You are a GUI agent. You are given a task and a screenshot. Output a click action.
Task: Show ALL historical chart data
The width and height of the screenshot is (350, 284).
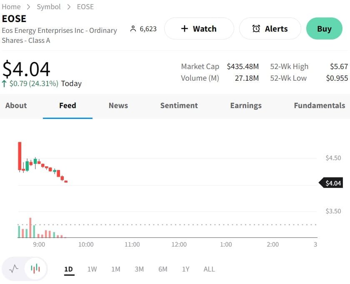209,269
